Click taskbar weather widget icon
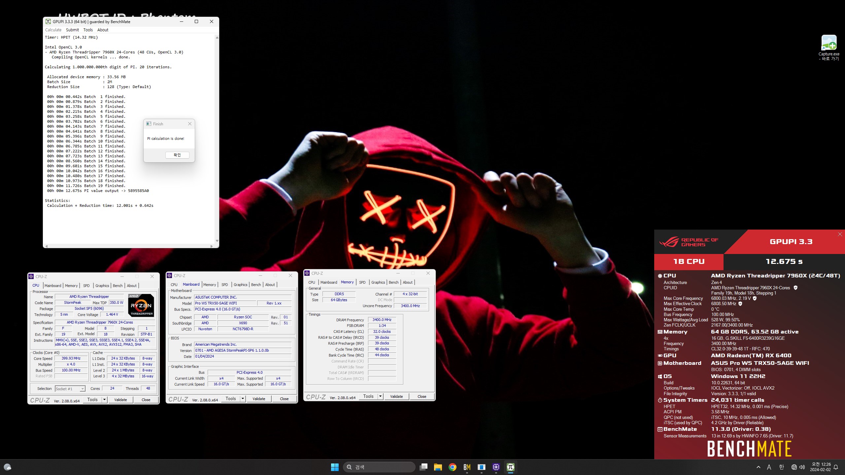This screenshot has width=845, height=475. point(7,467)
